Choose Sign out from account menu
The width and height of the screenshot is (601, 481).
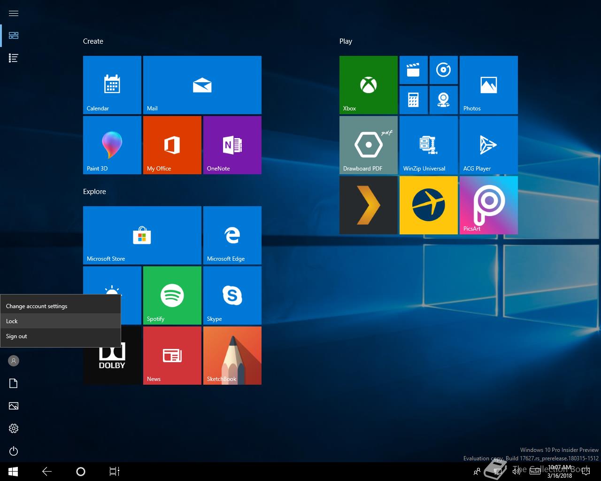coord(61,336)
